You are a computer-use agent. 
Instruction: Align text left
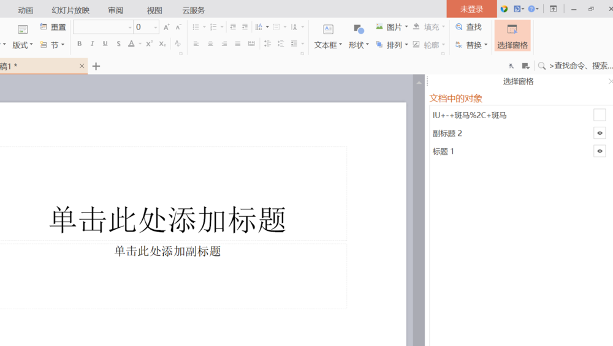(196, 43)
